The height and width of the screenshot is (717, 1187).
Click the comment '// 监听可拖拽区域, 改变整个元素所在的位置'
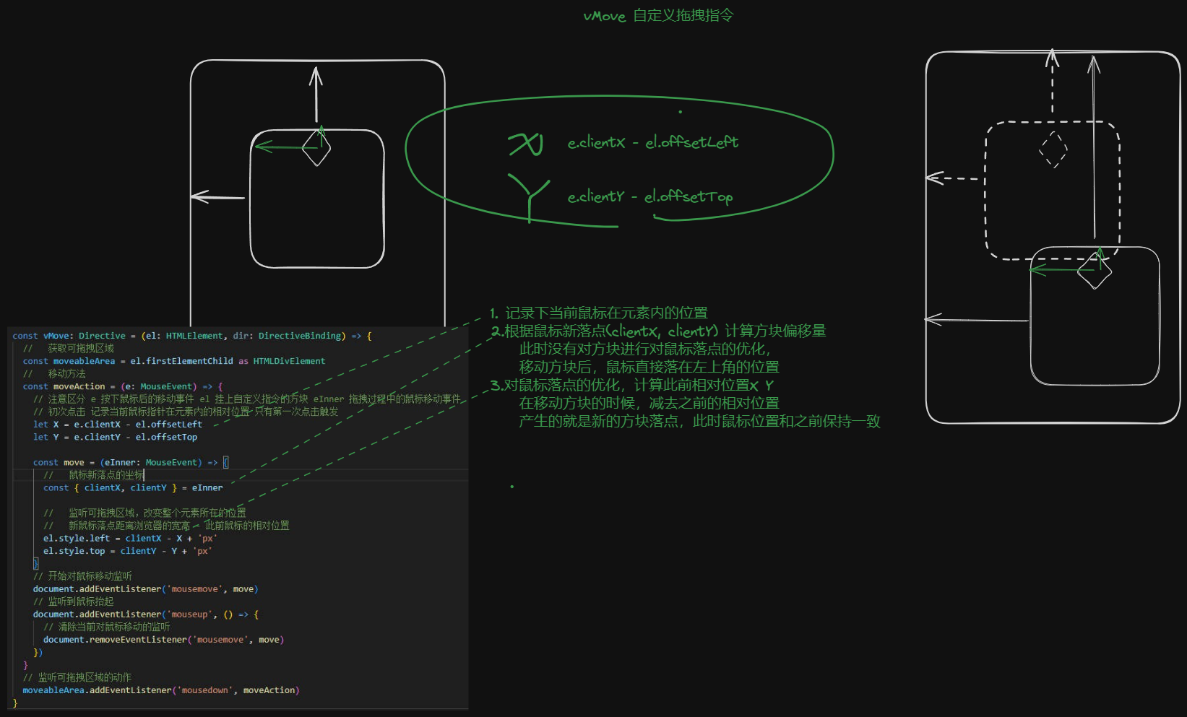(144, 513)
